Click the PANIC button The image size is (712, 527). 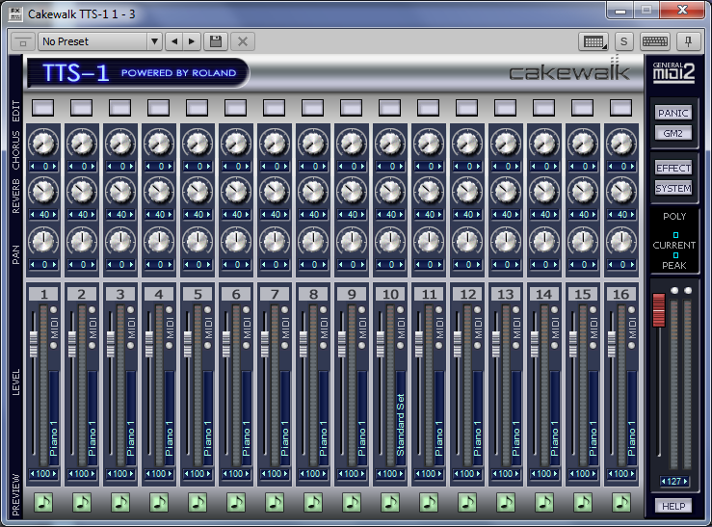tap(672, 113)
